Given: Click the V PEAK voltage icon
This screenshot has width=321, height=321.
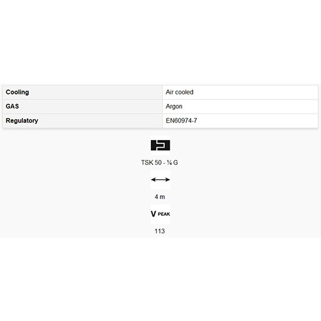Looking at the screenshot, I should tap(160, 214).
